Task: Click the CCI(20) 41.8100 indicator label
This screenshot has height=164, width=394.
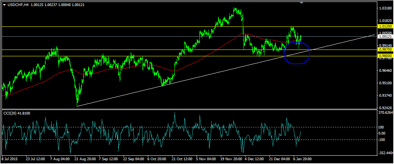Action: [17, 113]
